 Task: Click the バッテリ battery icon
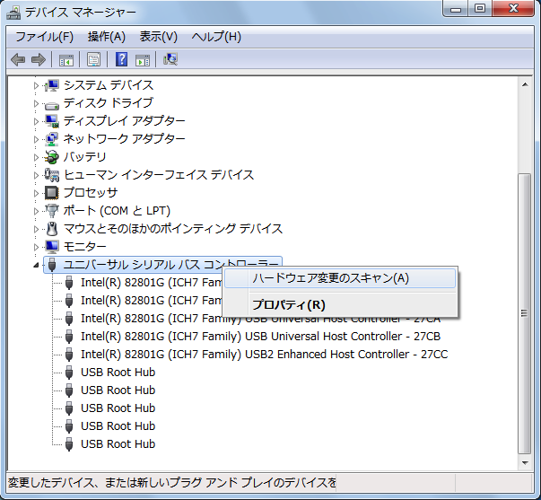(52, 157)
